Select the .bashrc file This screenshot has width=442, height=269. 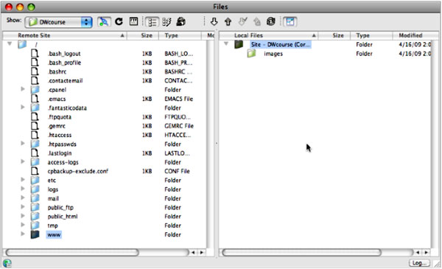click(57, 72)
